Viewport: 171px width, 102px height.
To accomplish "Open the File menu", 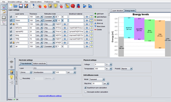I will point(3,2).
